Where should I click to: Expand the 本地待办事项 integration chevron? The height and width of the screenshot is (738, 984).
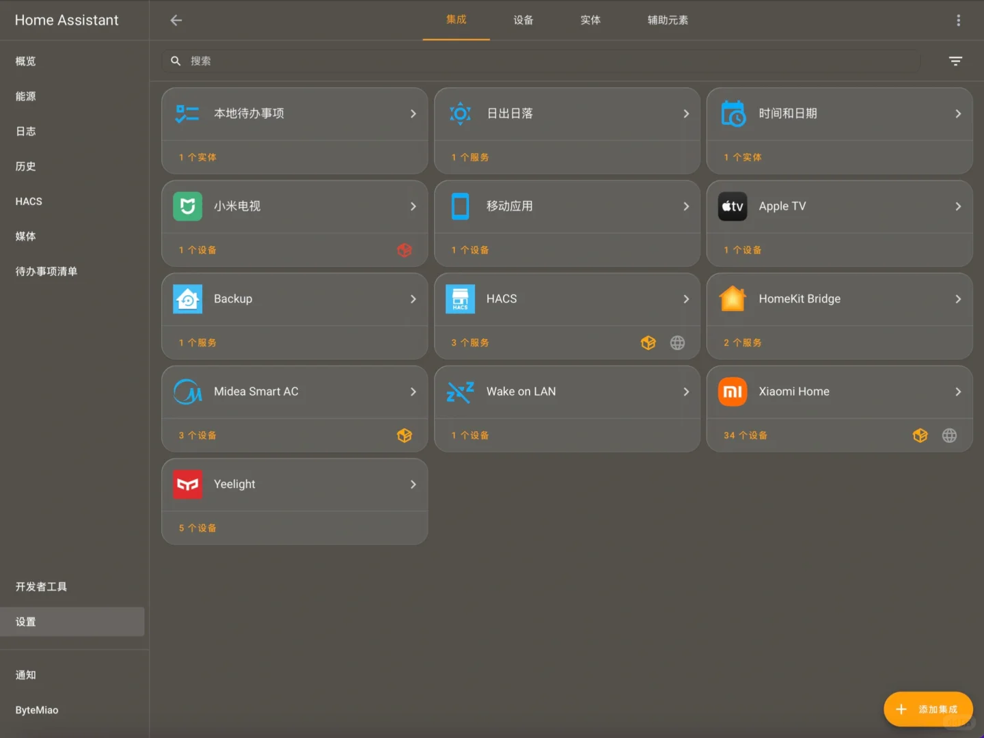pyautogui.click(x=413, y=113)
